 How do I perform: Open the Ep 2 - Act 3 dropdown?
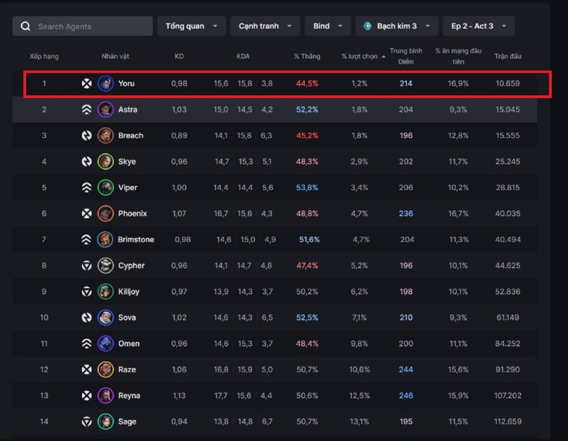pyautogui.click(x=479, y=26)
